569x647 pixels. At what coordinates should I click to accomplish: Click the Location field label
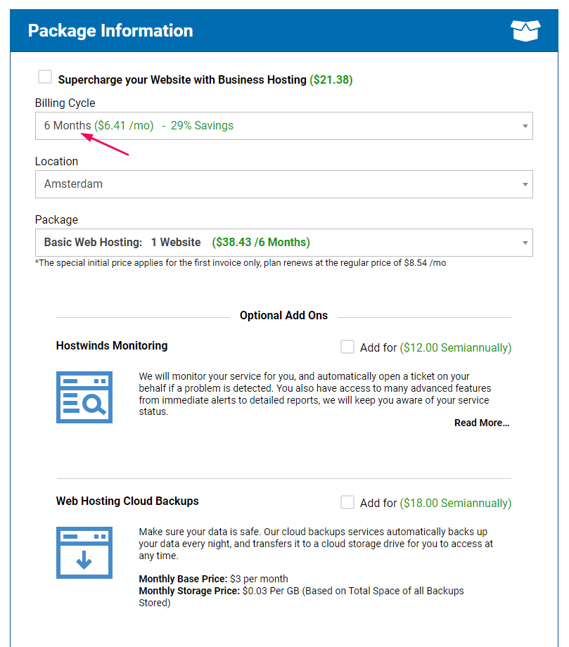tap(56, 161)
